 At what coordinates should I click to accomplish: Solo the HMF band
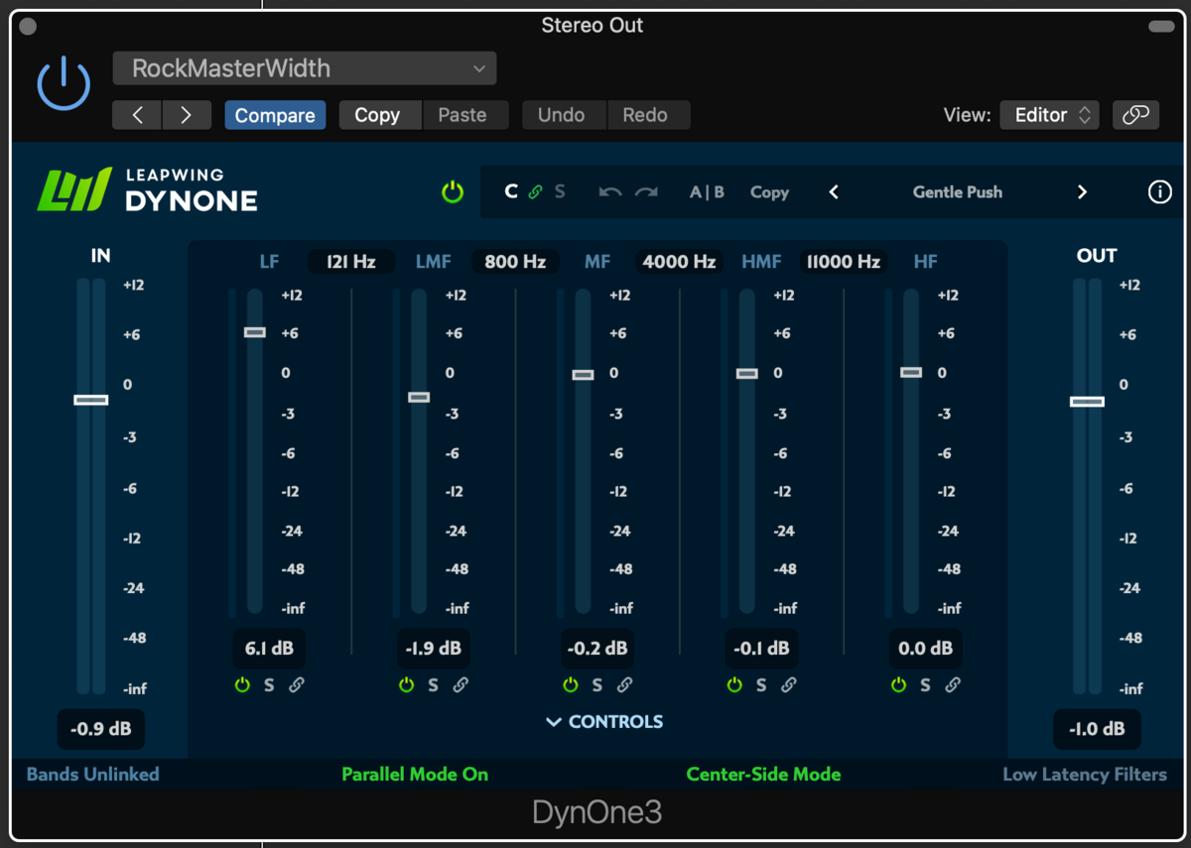point(761,685)
